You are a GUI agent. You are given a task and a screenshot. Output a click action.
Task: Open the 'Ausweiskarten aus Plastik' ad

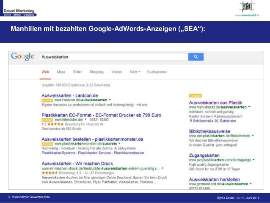215,103
